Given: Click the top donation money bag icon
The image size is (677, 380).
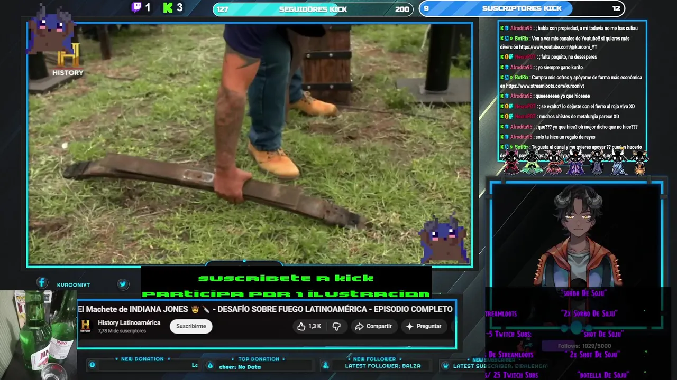Looking at the screenshot, I should [x=210, y=365].
